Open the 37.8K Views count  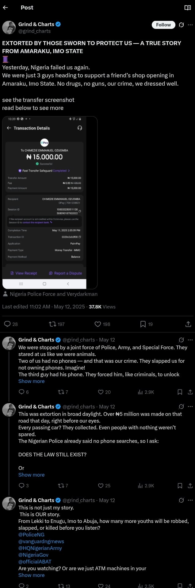pos(102,307)
